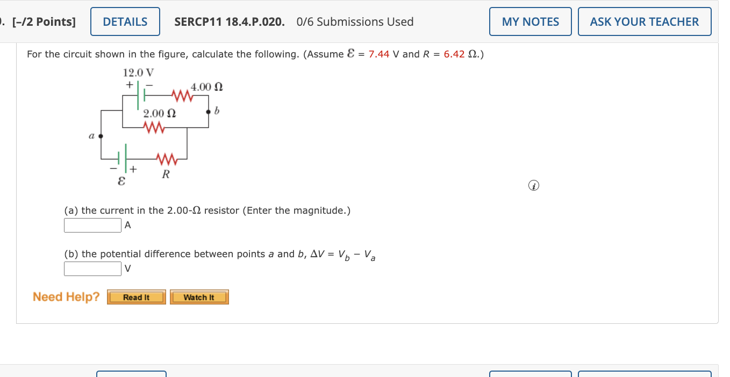Open MY NOTES for this problem
730x377 pixels.
(x=530, y=21)
